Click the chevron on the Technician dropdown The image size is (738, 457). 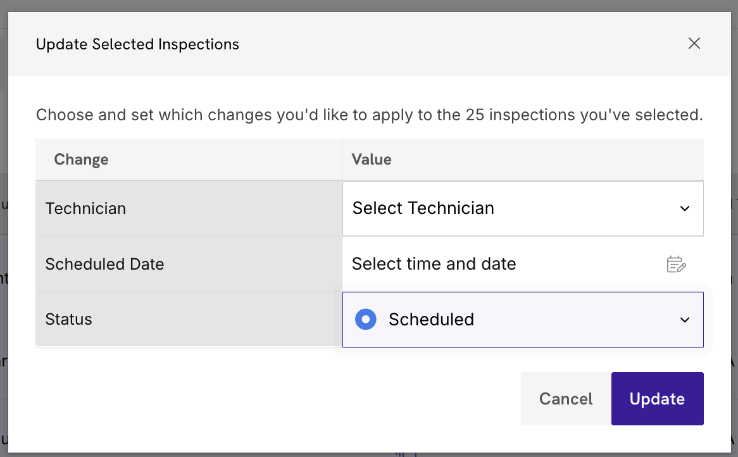(x=685, y=208)
